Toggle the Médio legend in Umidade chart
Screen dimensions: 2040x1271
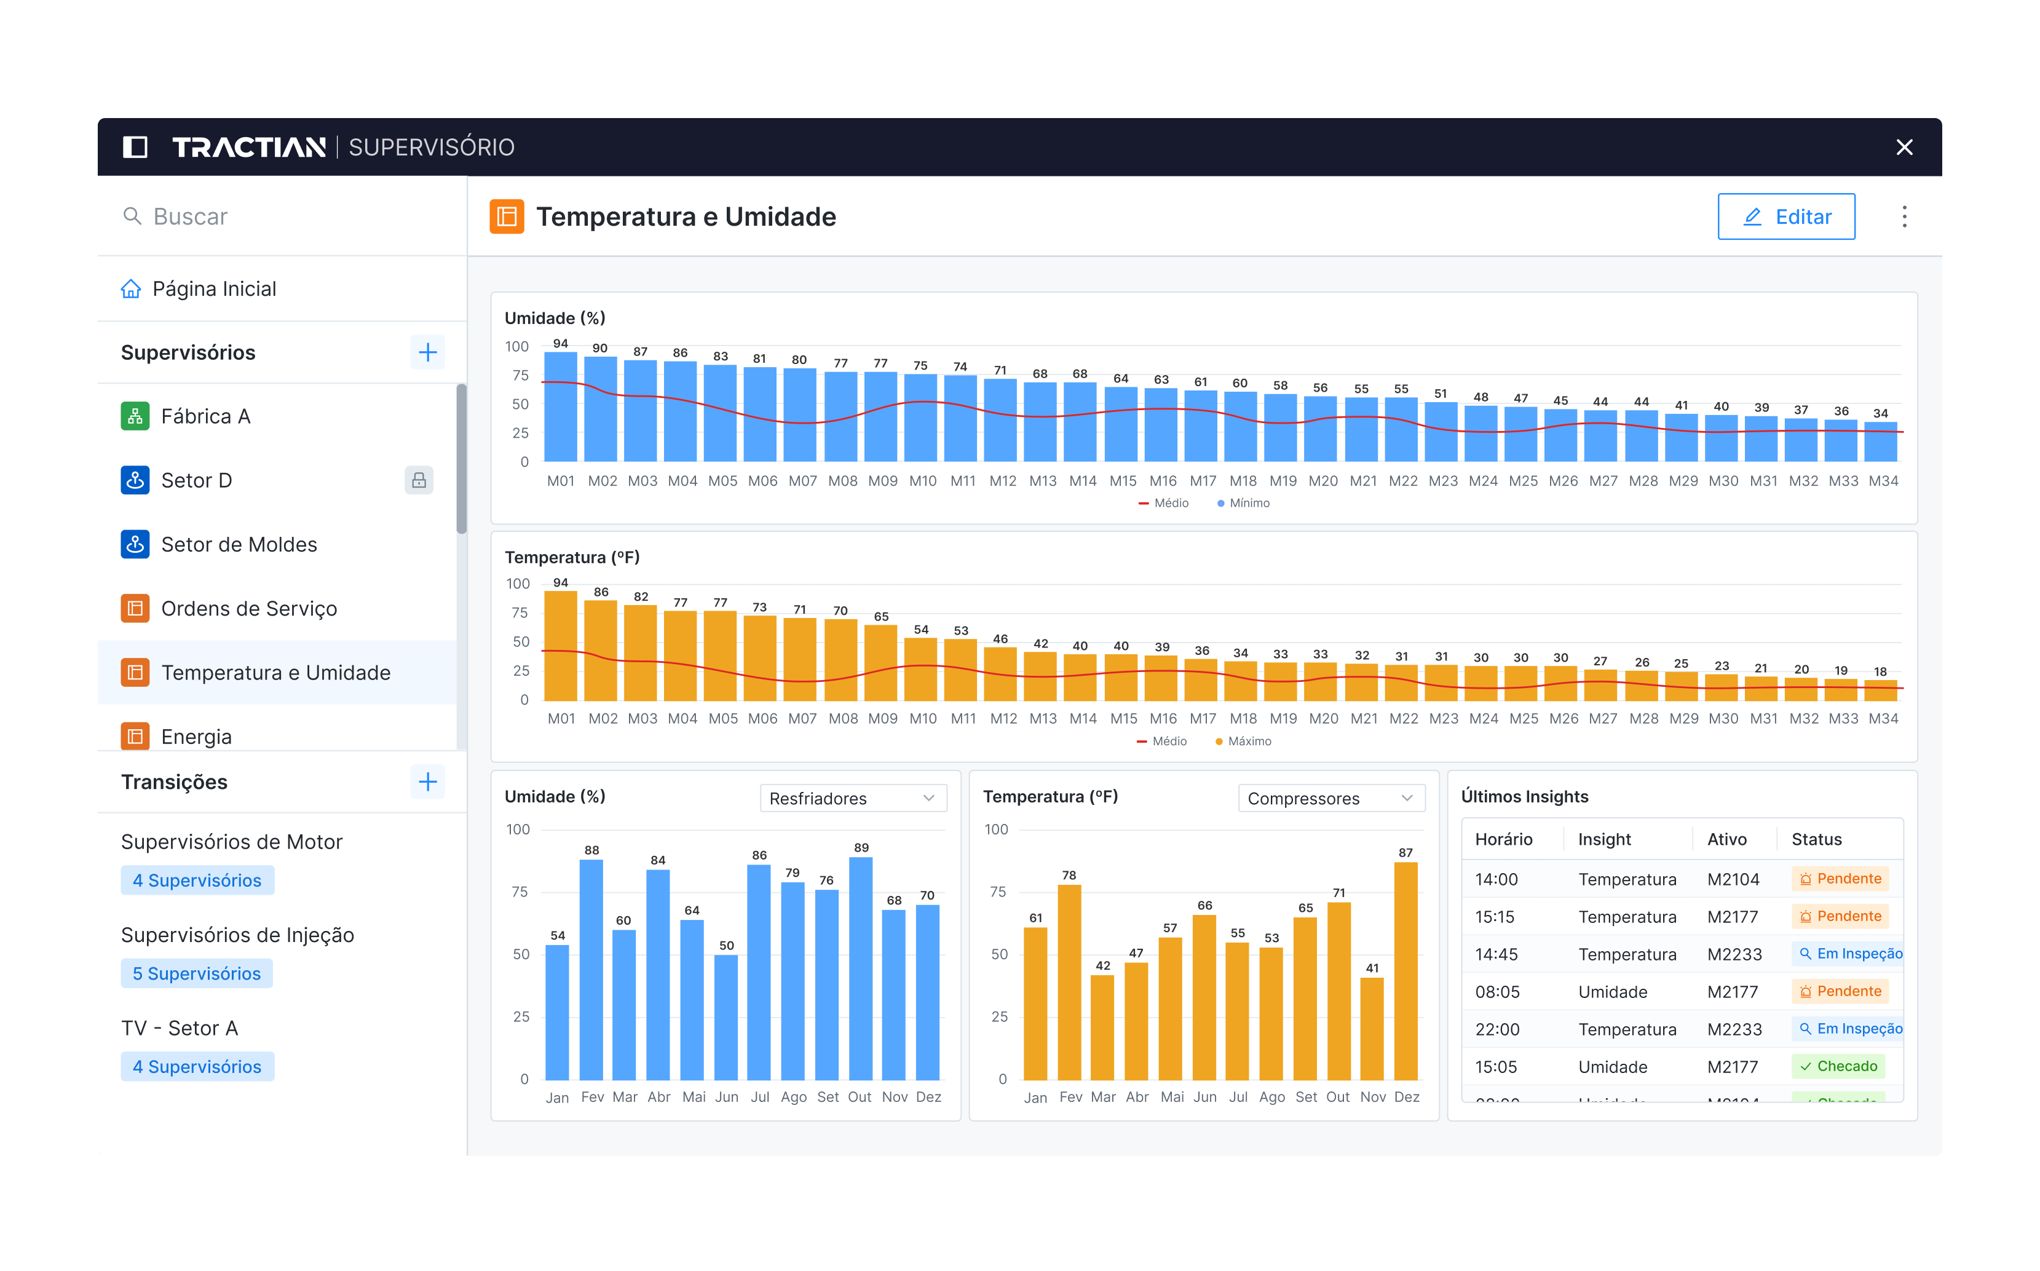[1164, 503]
